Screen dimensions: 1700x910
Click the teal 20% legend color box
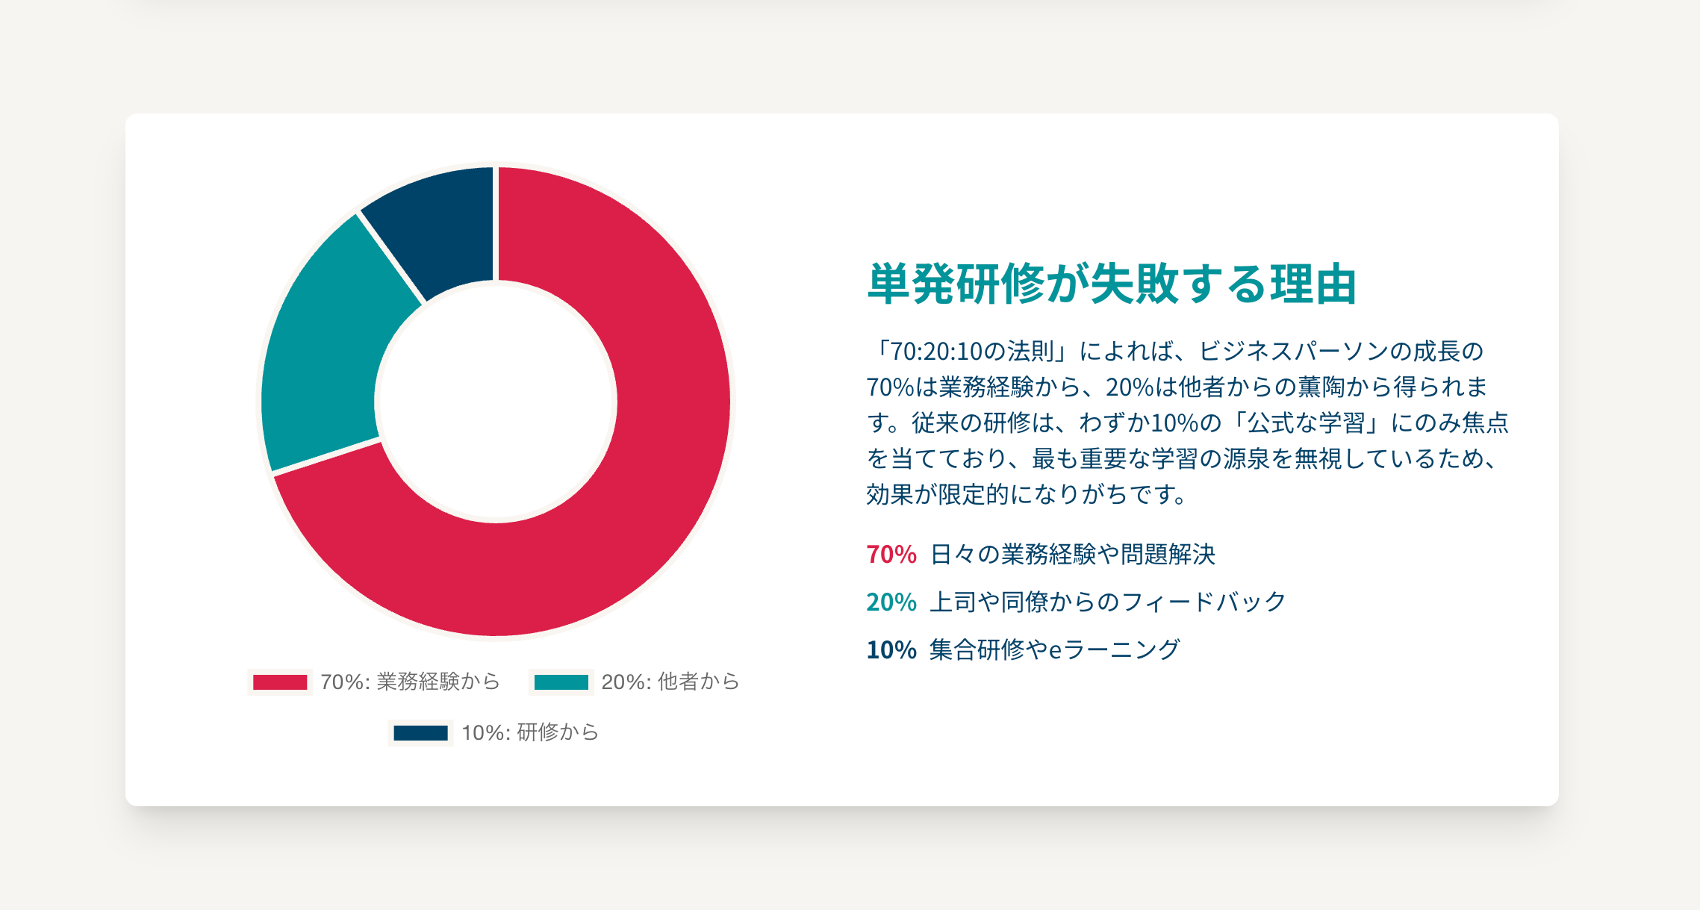561,682
